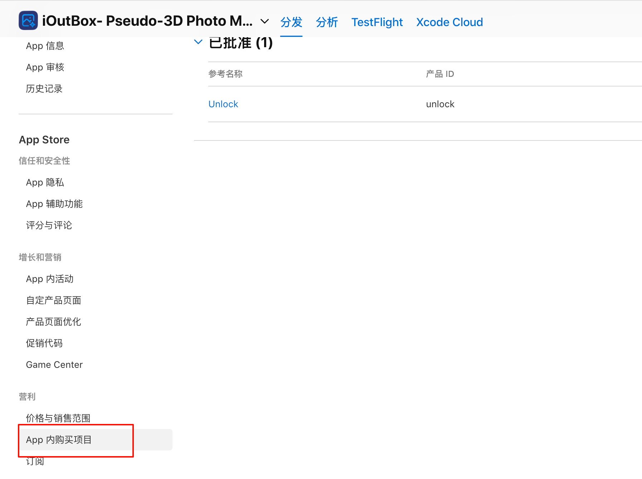Open 自定产品页面 in the sidebar
Screen dimensions: 642x479
(x=53, y=301)
